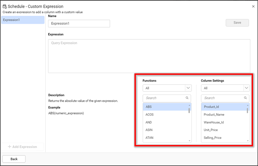The image size is (258, 166).
Task: Select the ACOS function
Action: (165, 114)
